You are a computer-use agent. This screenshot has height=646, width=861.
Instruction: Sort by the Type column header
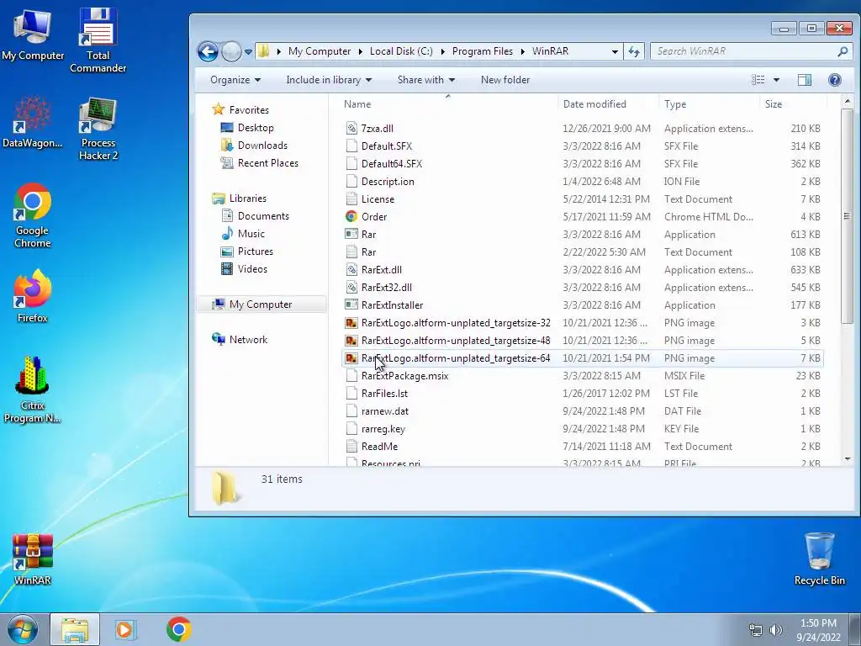coord(709,103)
